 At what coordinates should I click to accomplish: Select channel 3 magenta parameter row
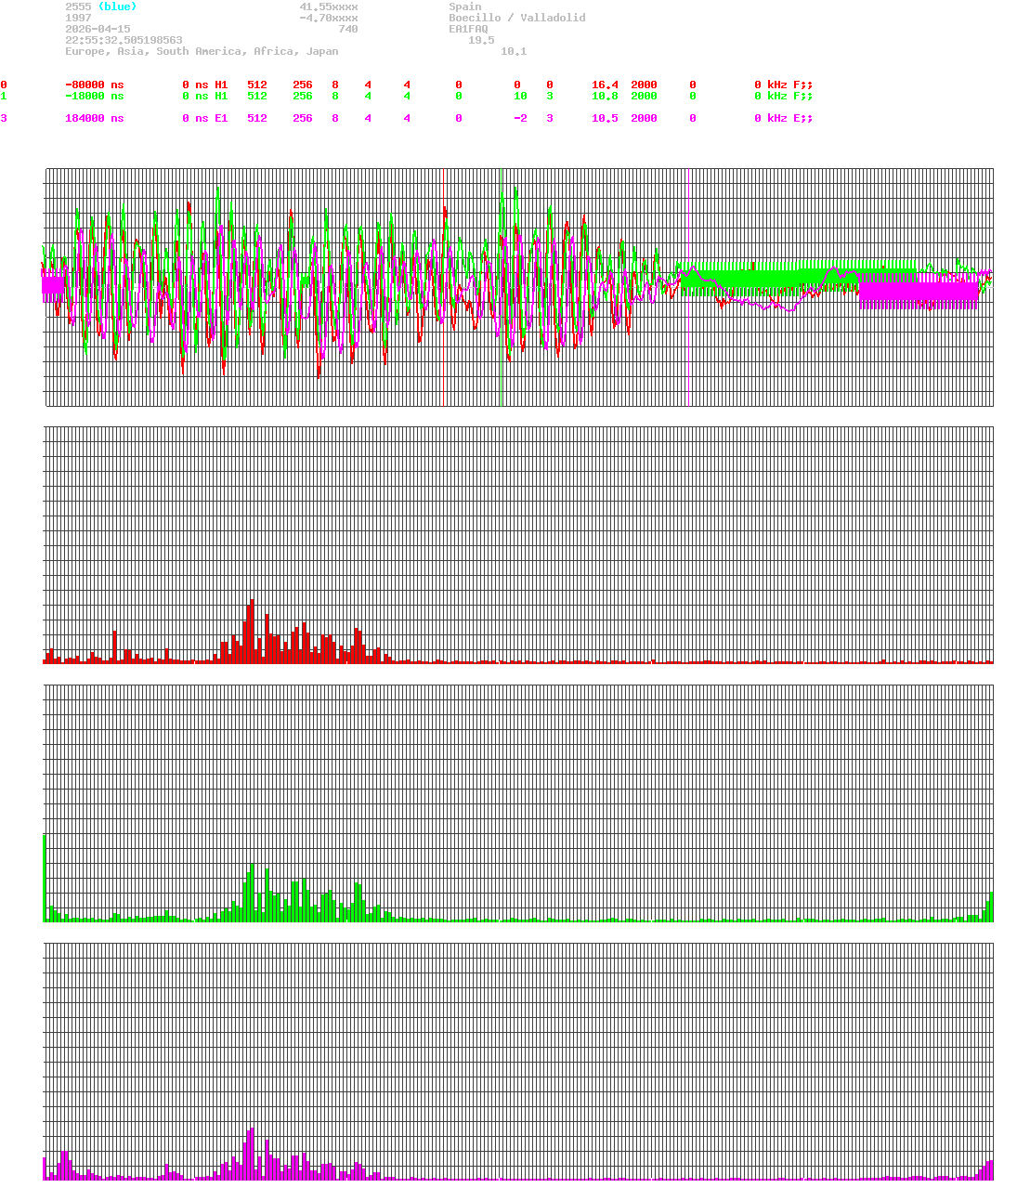click(x=372, y=118)
